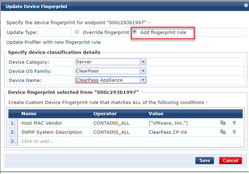This screenshot has height=174, width=249.
Task: Delete the Host MAC Vendor rule row
Action: 234,123
